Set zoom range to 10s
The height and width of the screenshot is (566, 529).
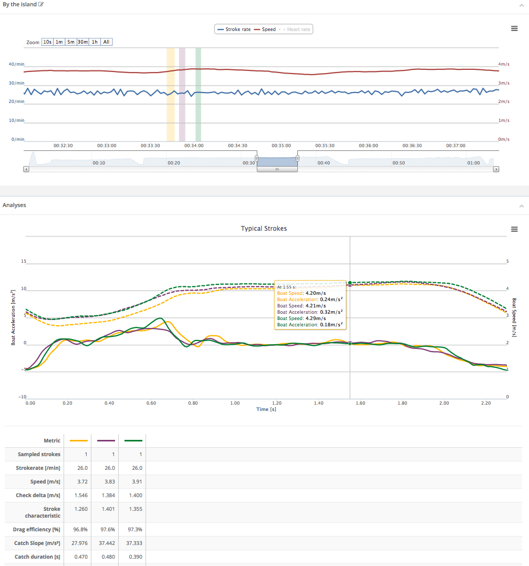pos(47,42)
